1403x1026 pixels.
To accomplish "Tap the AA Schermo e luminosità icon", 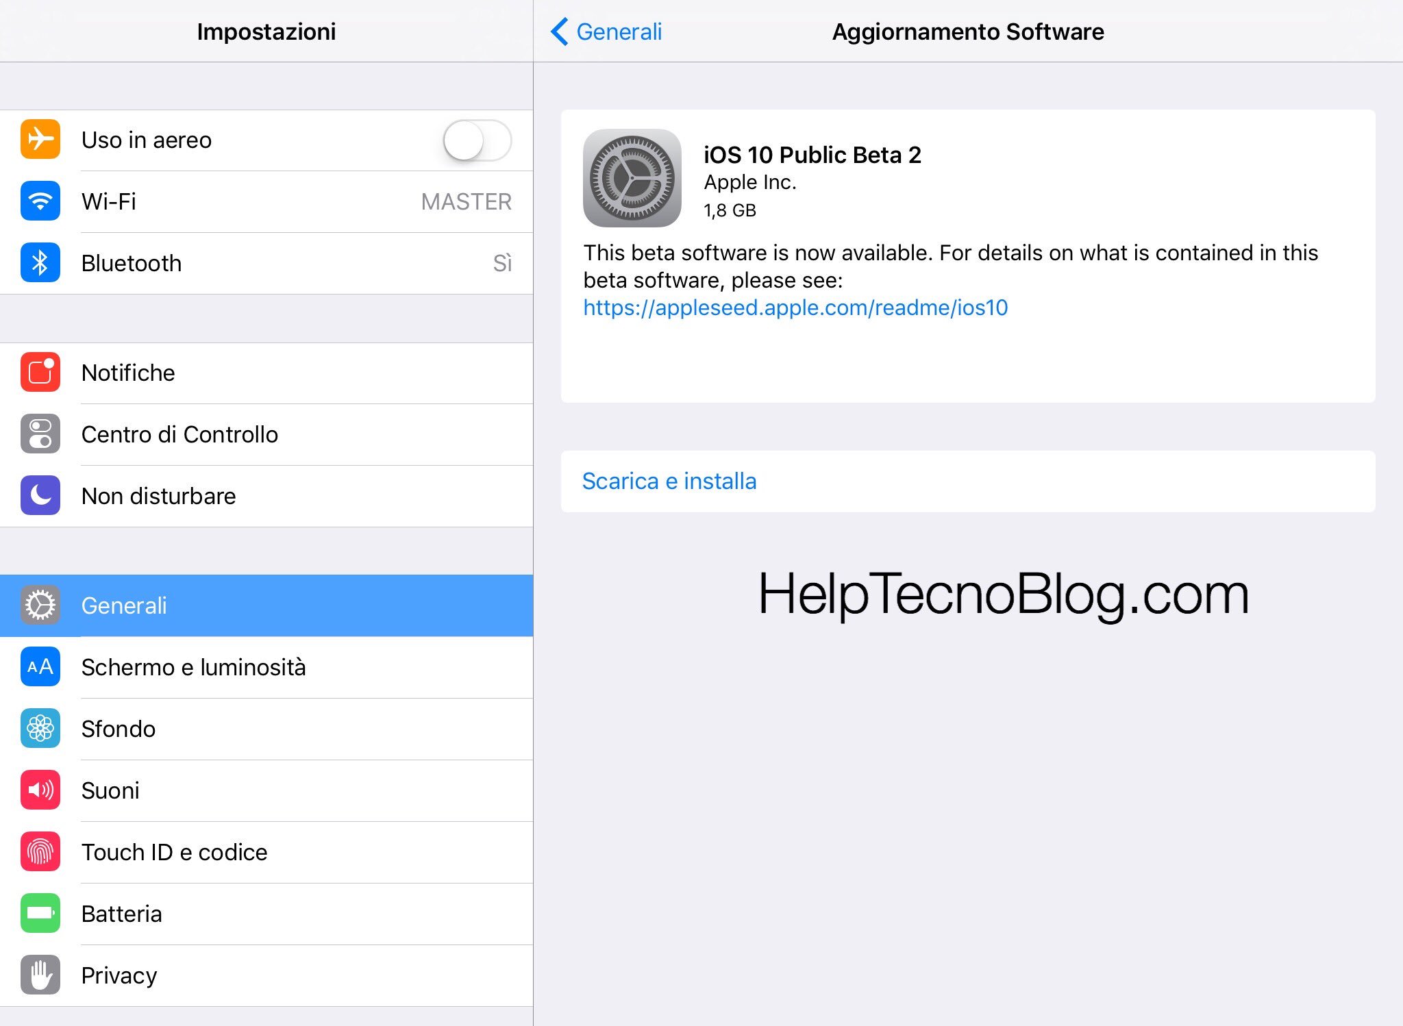I will (40, 666).
